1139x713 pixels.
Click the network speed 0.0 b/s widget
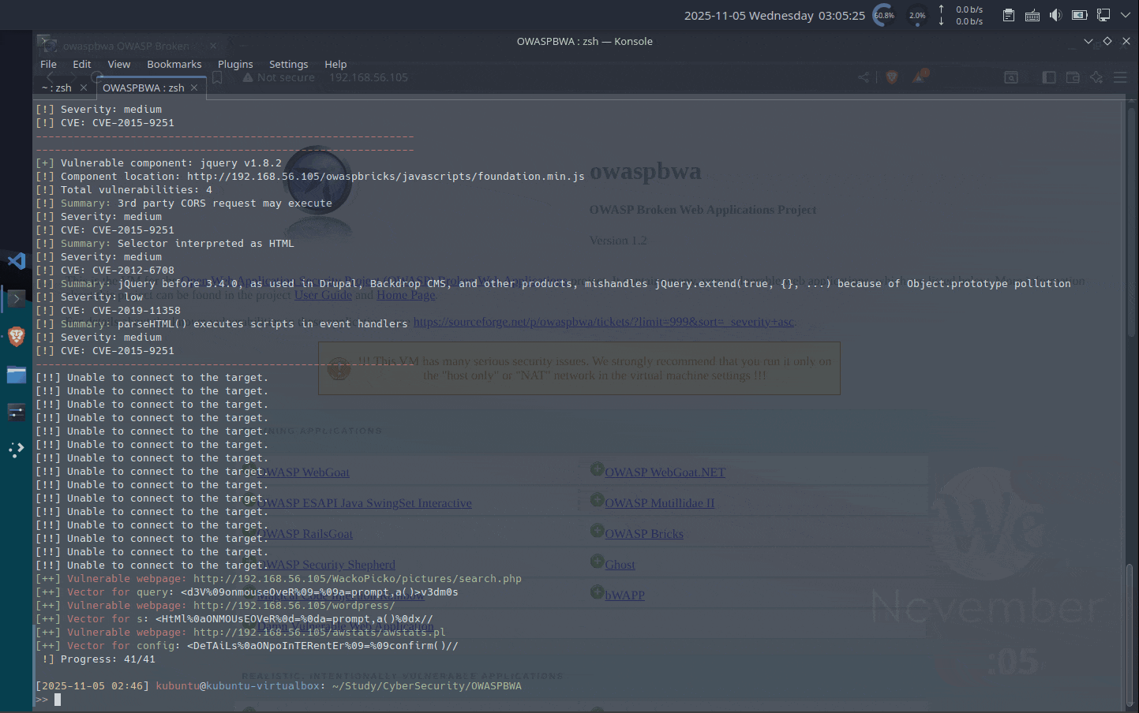961,15
